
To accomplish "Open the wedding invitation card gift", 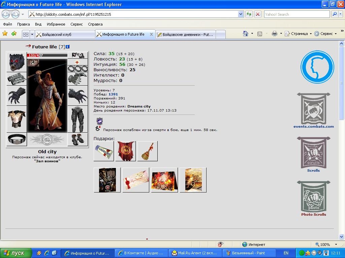I will (136, 180).
